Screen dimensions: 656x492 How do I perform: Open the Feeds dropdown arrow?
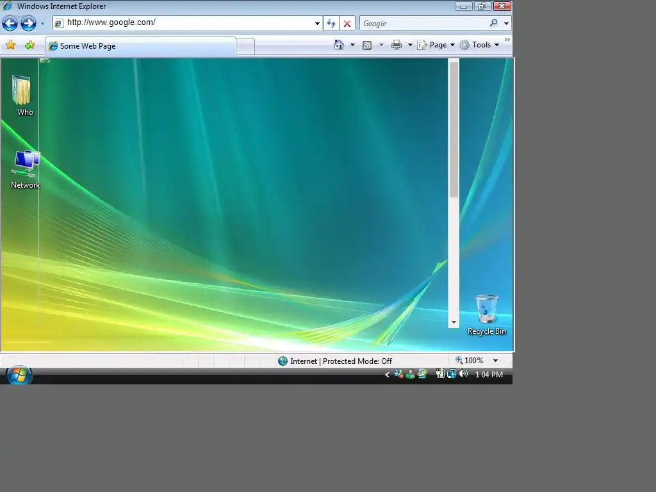pos(381,45)
